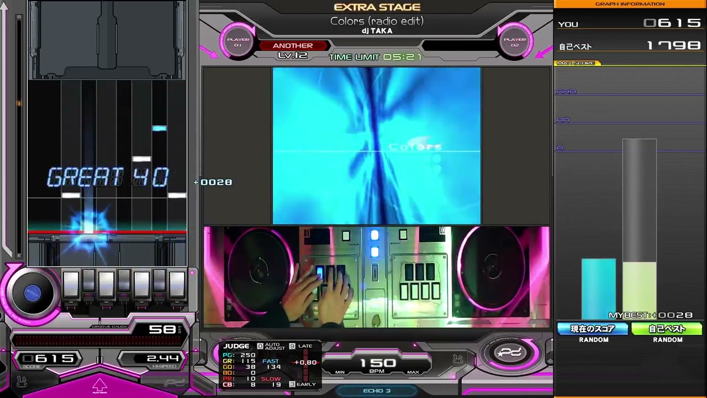Viewport: 707px width, 398px height.
Task: Click the vertical fast/slow timing meter
Action: 305,365
